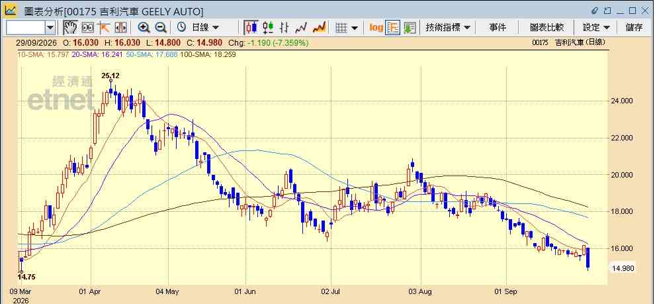Switch to OHLC bar chart type
This screenshot has height=304, width=655.
tap(284, 28)
